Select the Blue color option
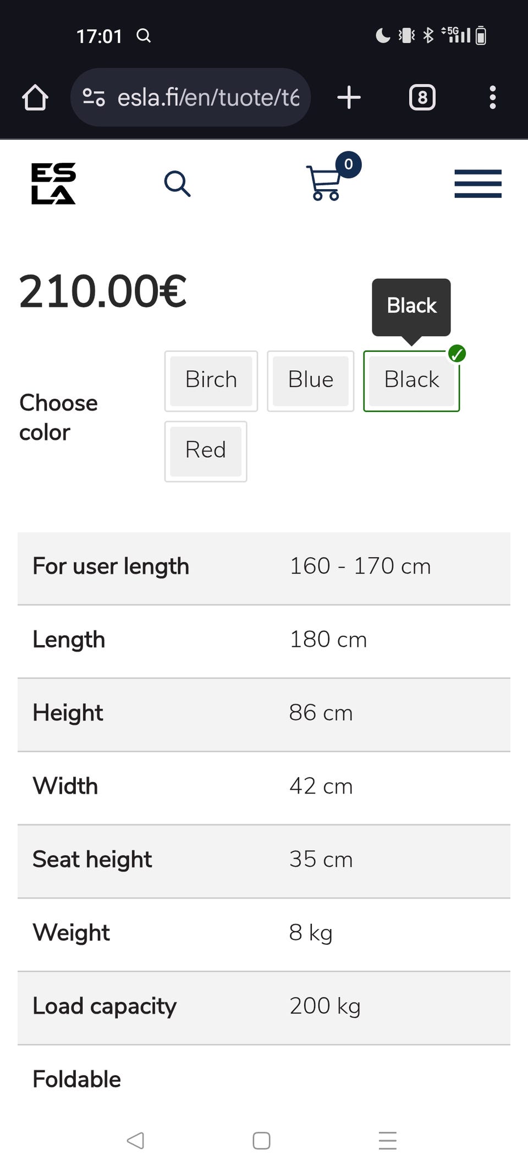Image resolution: width=528 pixels, height=1173 pixels. coord(310,381)
